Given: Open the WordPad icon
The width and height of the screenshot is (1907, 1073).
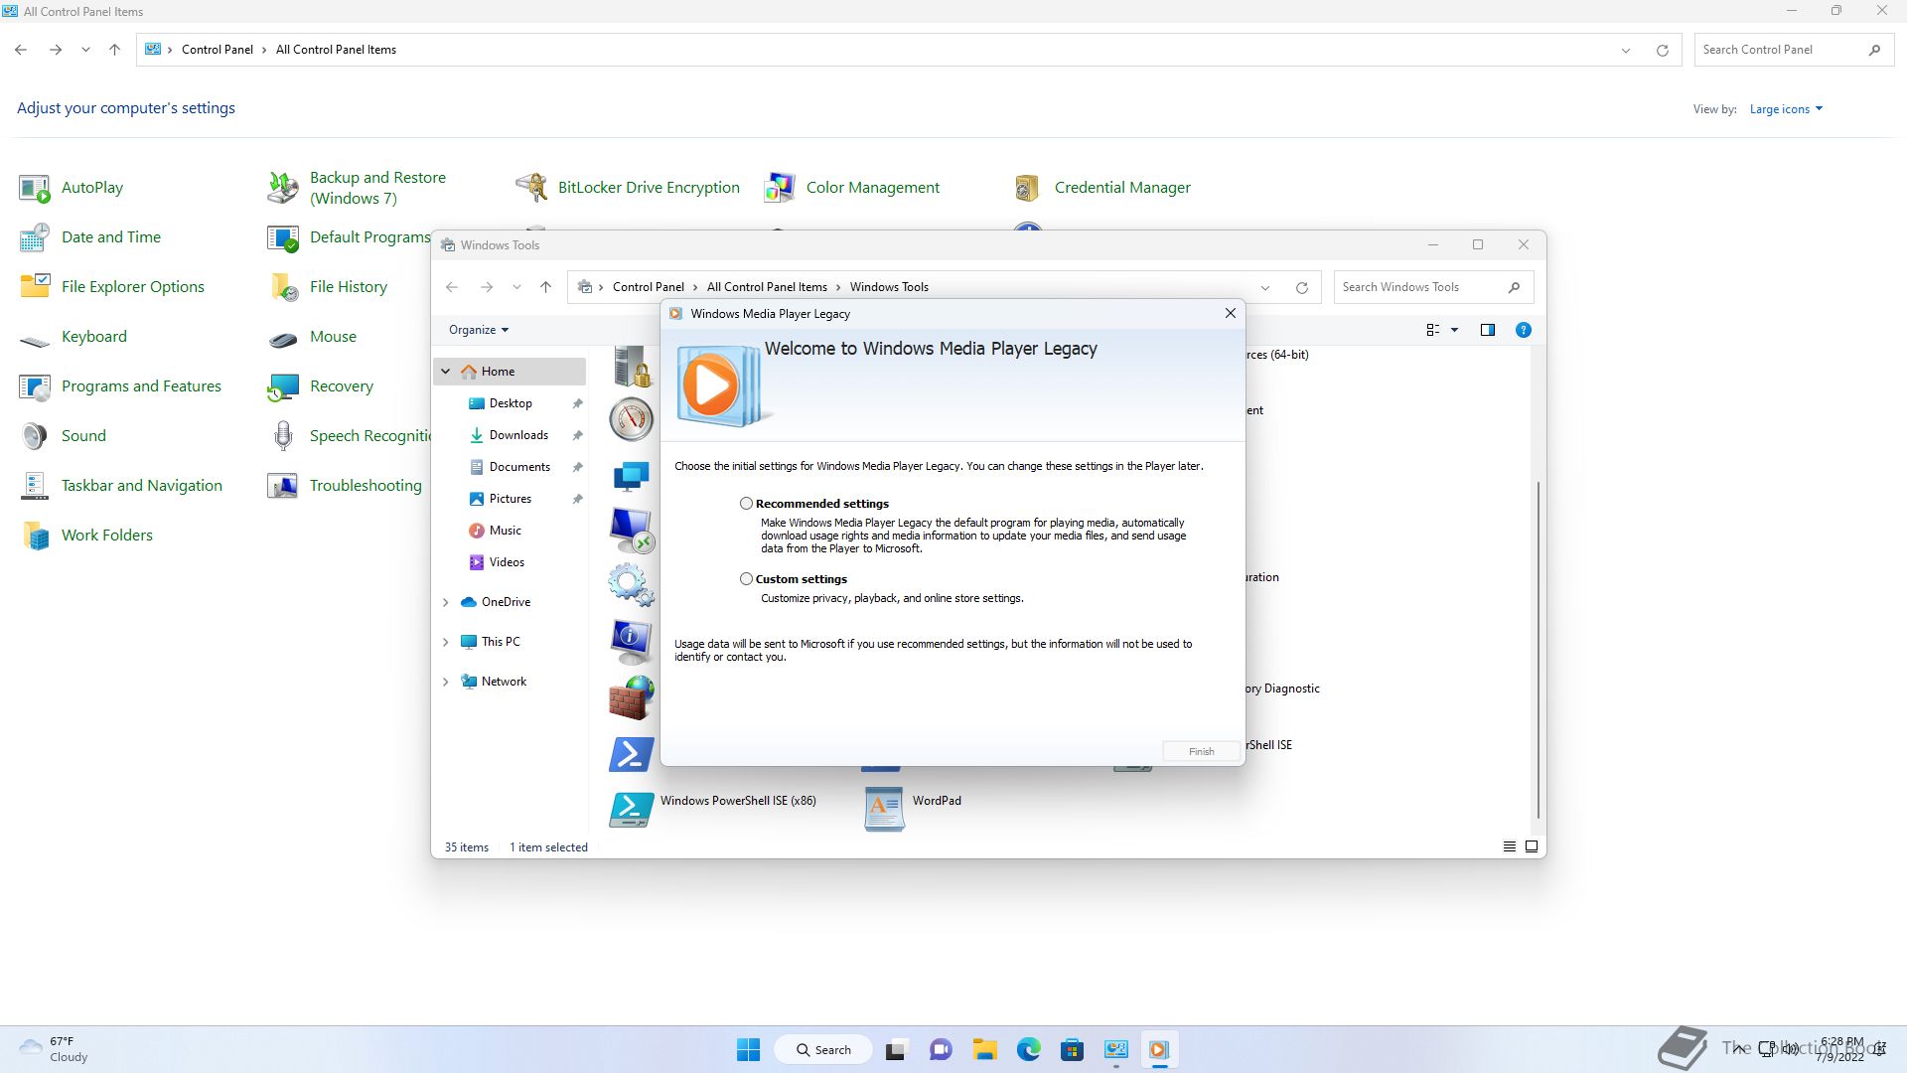Looking at the screenshot, I should point(884,809).
